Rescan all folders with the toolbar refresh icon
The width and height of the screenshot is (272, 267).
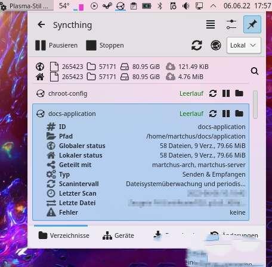click(197, 45)
